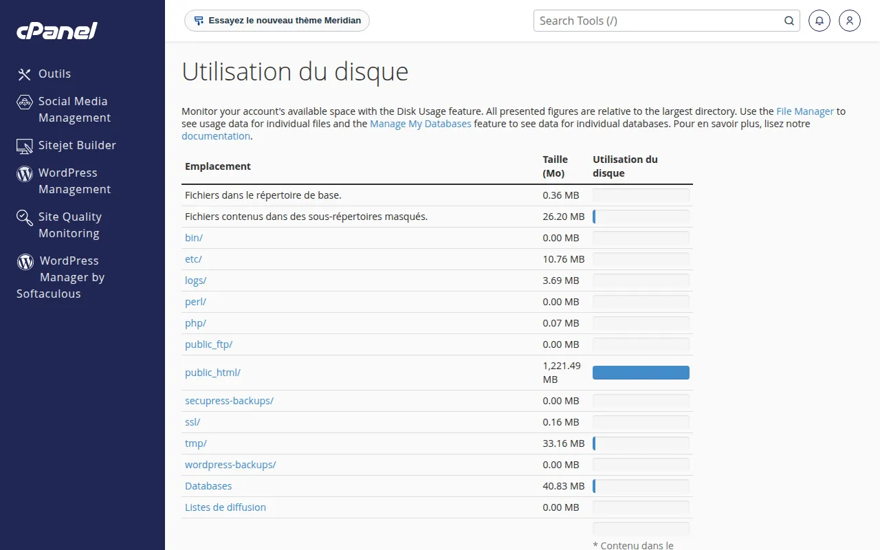Click the 'Utilisation du disque' page heading
The image size is (880, 550).
pyautogui.click(x=295, y=71)
